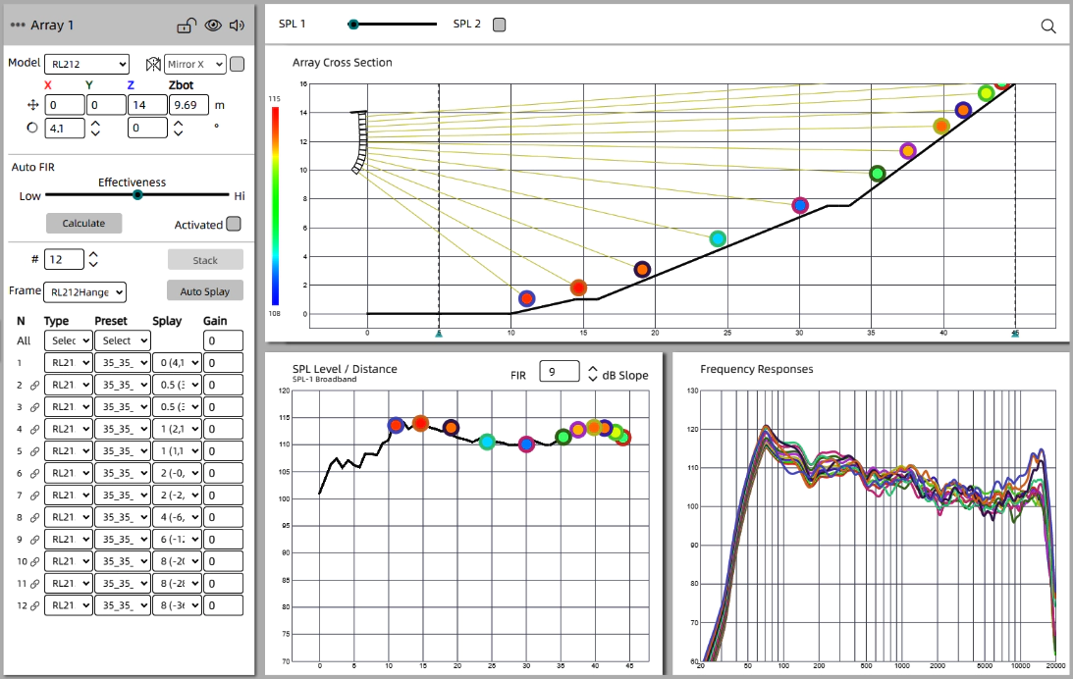The image size is (1073, 679).
Task: Click the move position arrows icon
Action: click(x=31, y=105)
